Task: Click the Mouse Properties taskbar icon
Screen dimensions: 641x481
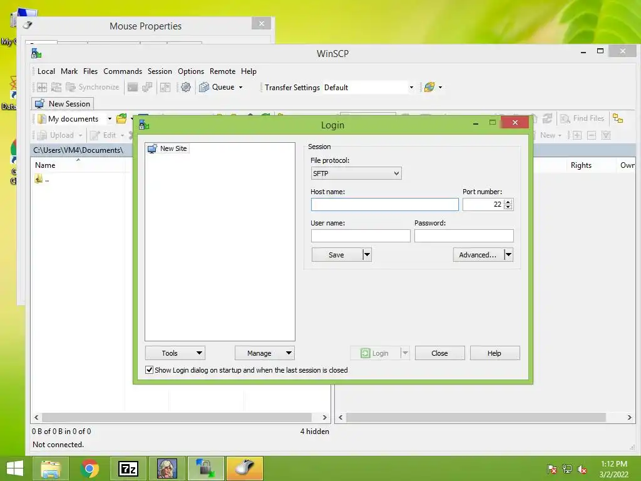Action: click(245, 468)
